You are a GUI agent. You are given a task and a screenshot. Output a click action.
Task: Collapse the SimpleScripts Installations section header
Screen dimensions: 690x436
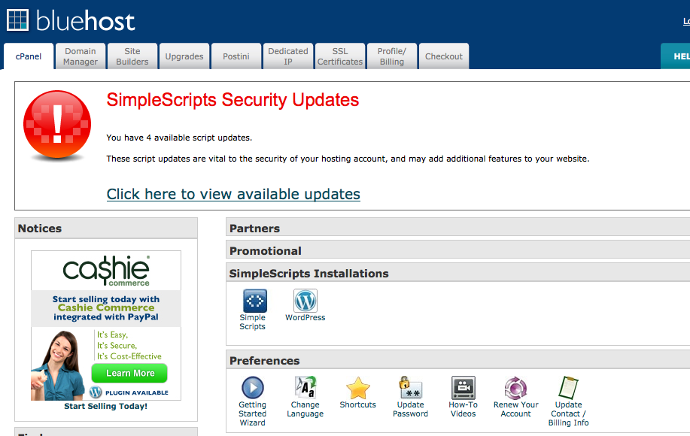point(457,274)
